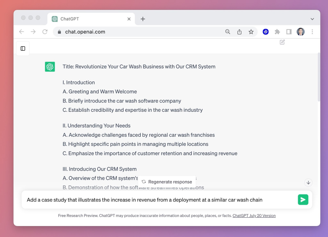The height and width of the screenshot is (237, 328).
Task: Click the message prompt input field
Action: point(160,200)
